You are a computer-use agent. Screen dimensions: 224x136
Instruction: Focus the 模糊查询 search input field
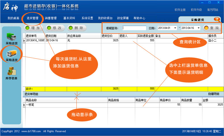[134, 28]
